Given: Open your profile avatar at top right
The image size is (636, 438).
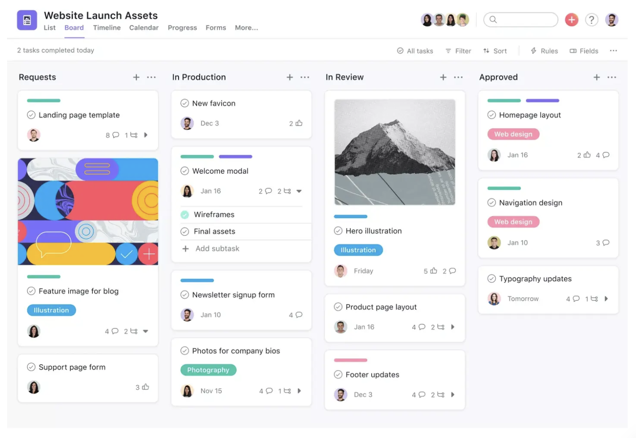Looking at the screenshot, I should 611,20.
